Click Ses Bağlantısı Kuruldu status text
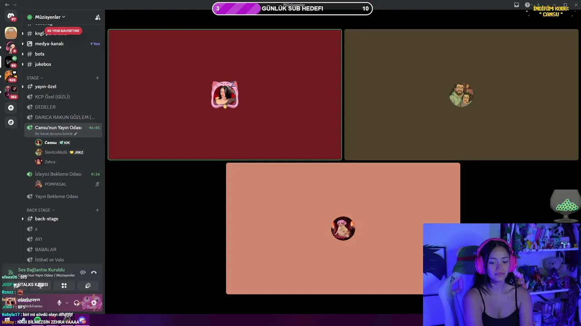581x326 pixels. coord(41,270)
